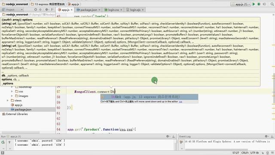Open the Project view selector dropdown

point(12,9)
